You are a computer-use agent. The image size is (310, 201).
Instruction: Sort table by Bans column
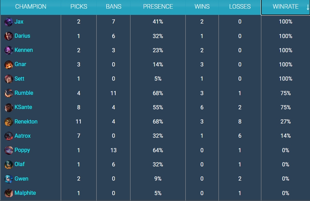pyautogui.click(x=114, y=7)
